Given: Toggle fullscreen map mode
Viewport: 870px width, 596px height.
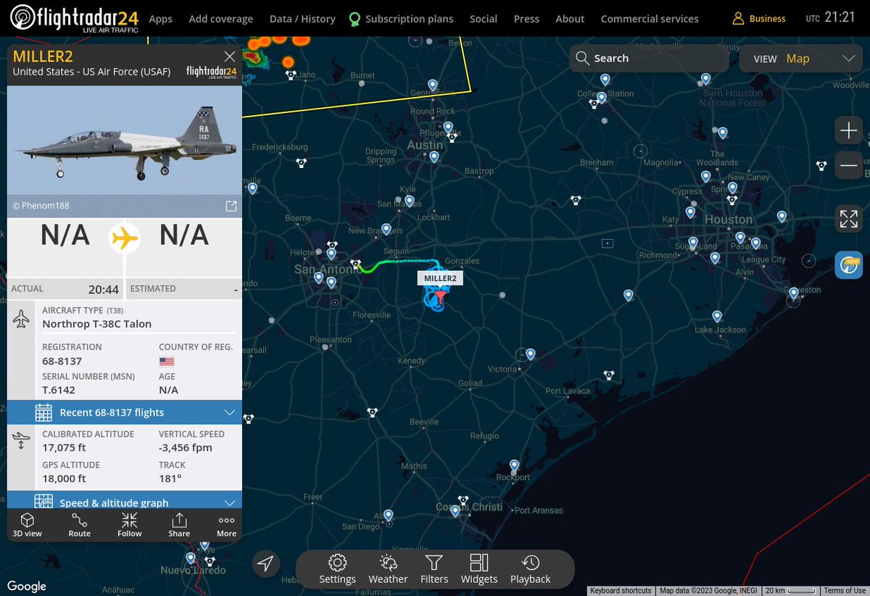Looking at the screenshot, I should click(848, 218).
